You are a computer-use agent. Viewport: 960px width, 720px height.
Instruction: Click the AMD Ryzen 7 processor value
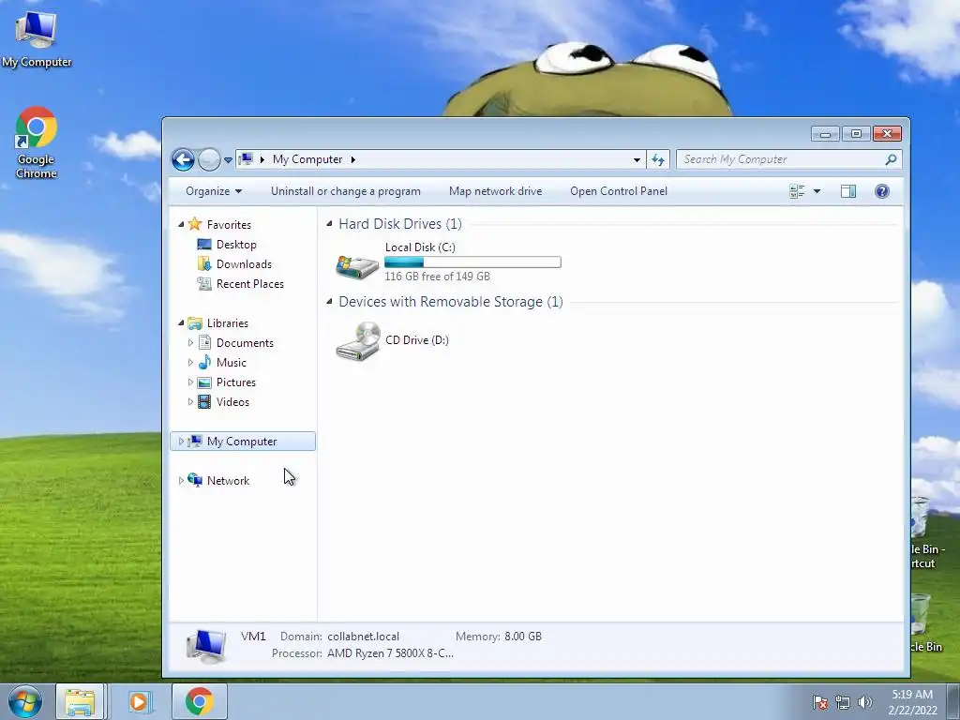click(x=390, y=653)
